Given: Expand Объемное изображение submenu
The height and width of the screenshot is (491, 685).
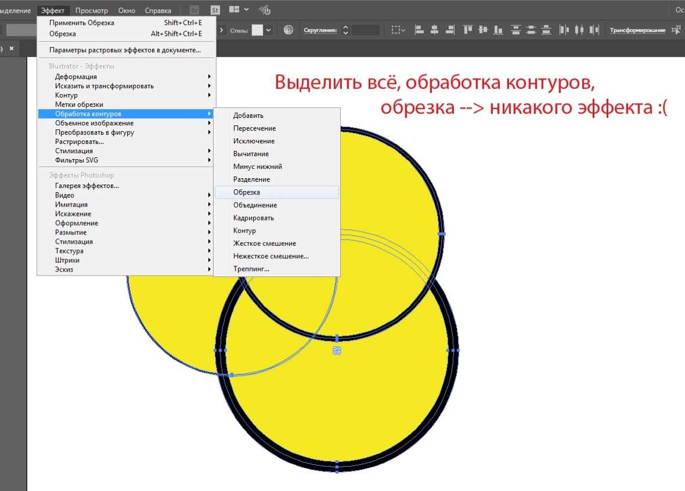Looking at the screenshot, I should [126, 123].
